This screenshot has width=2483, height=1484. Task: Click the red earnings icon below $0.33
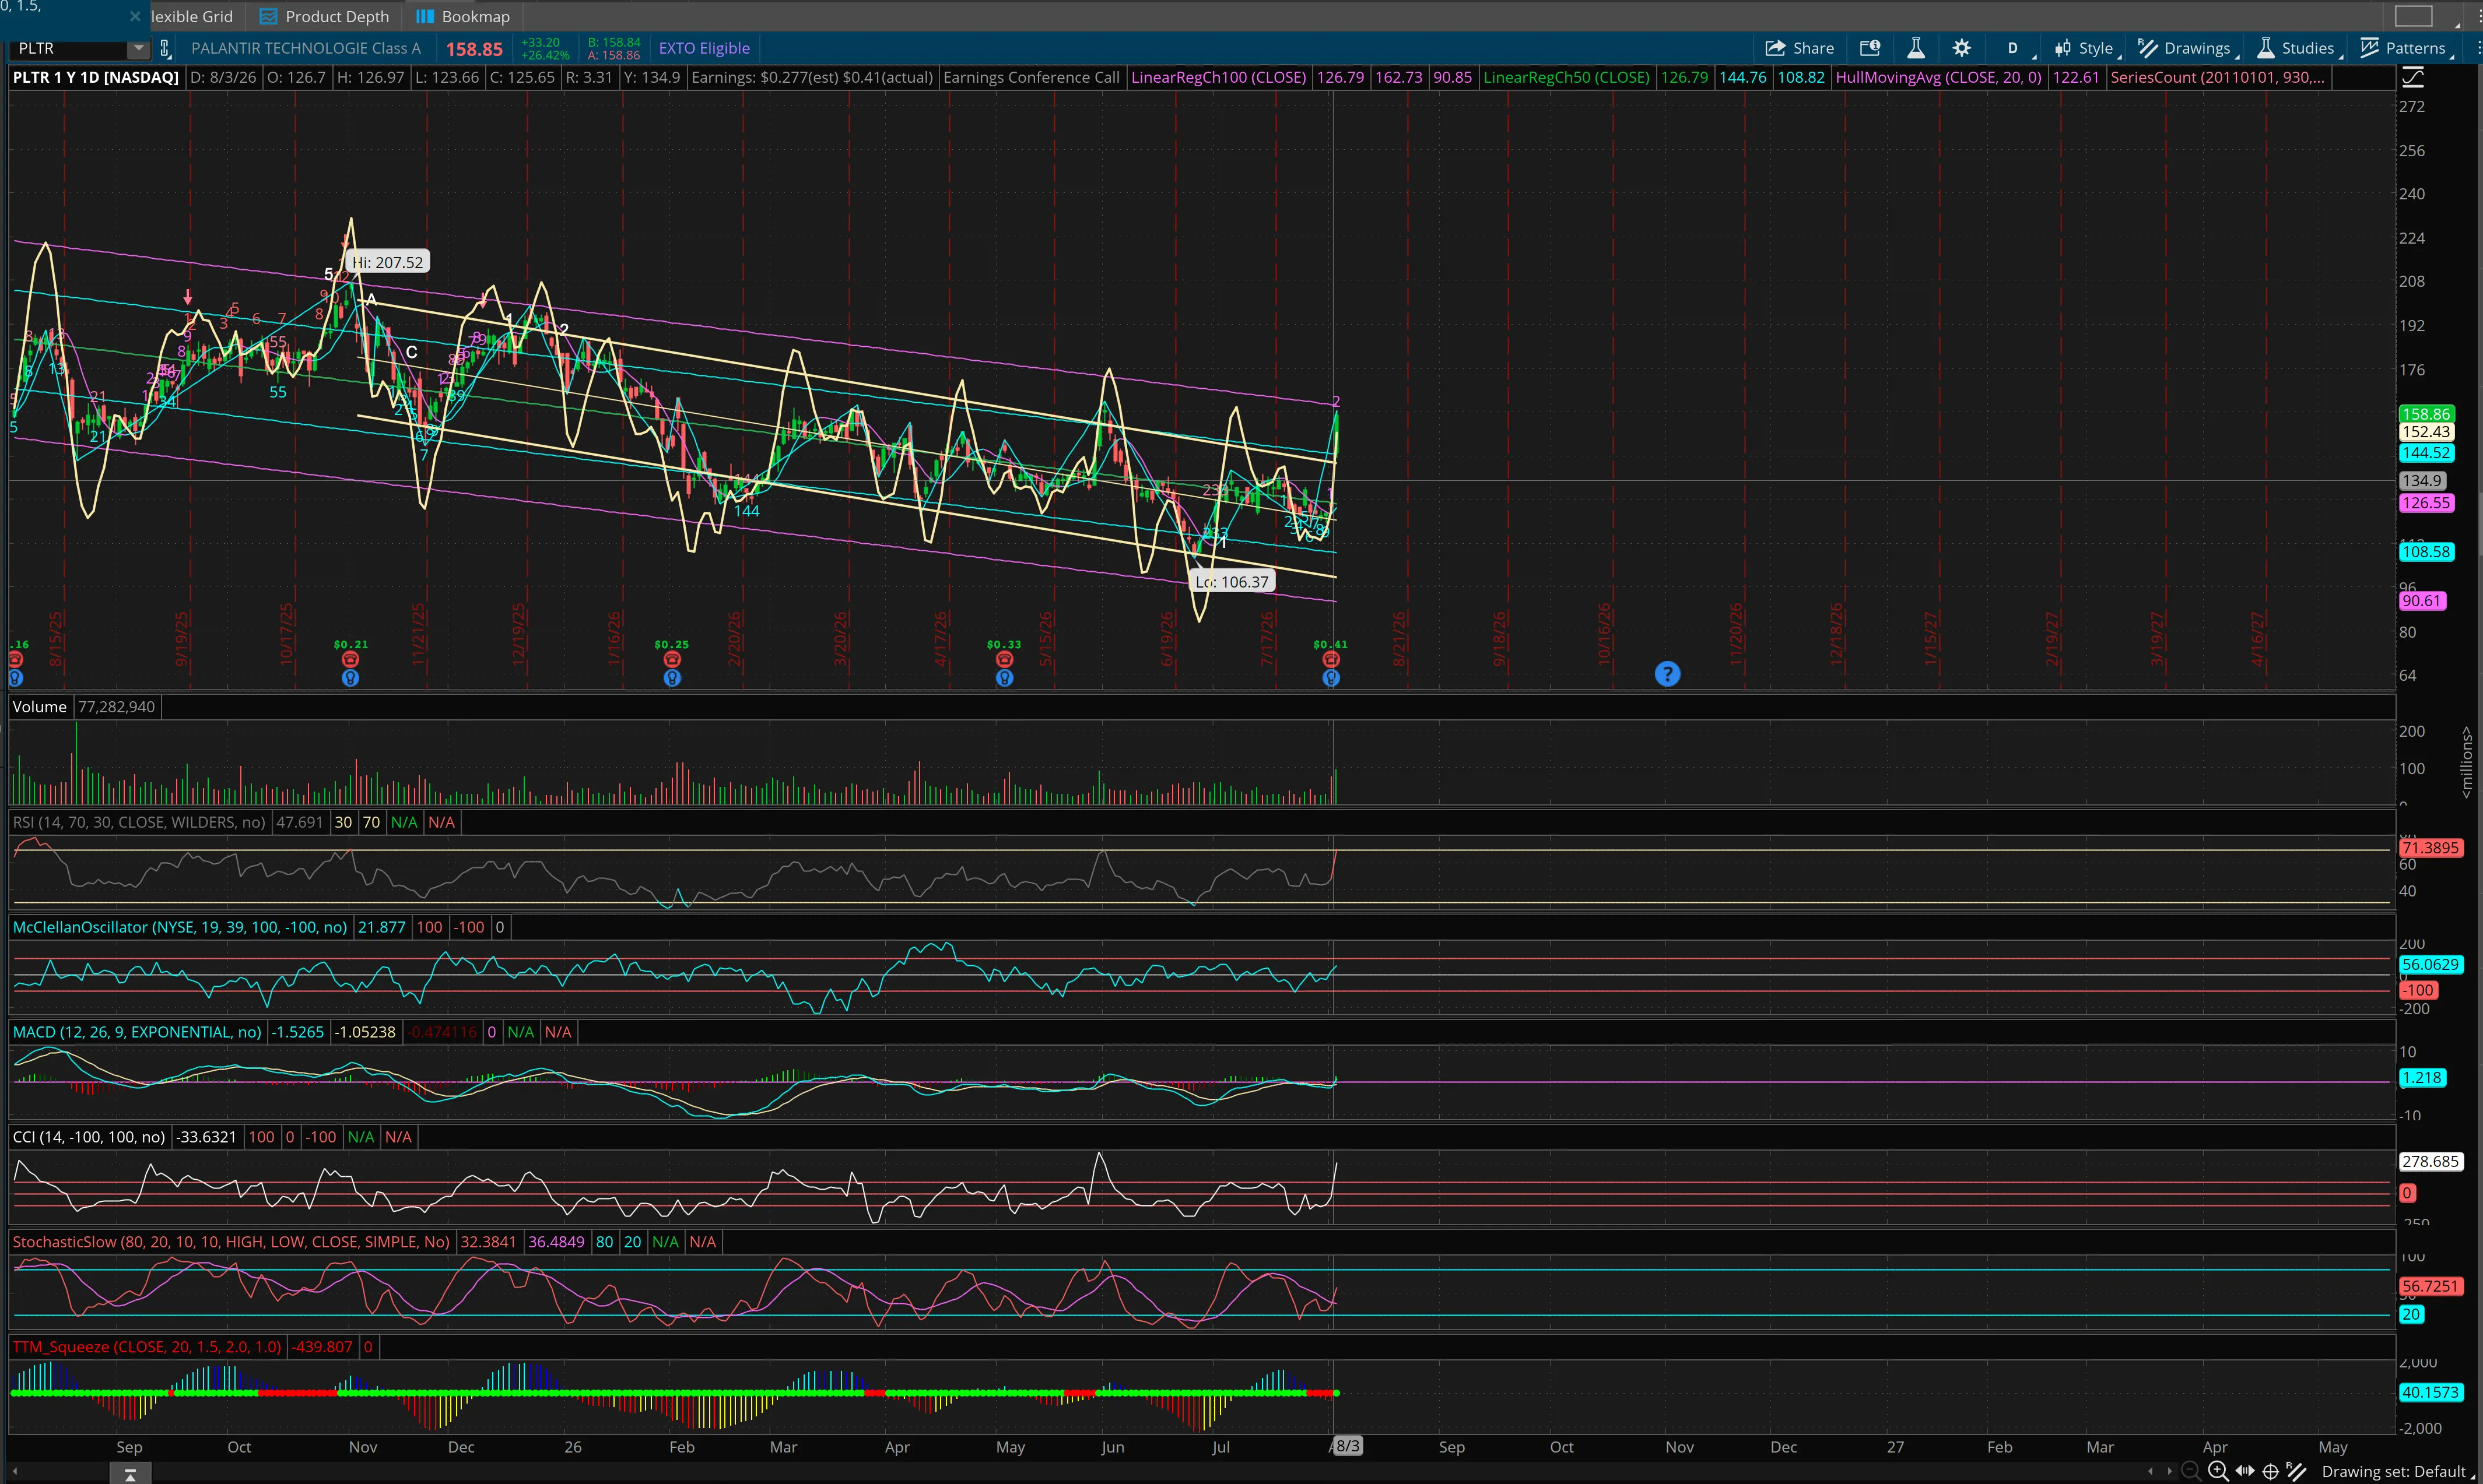[x=1004, y=660]
